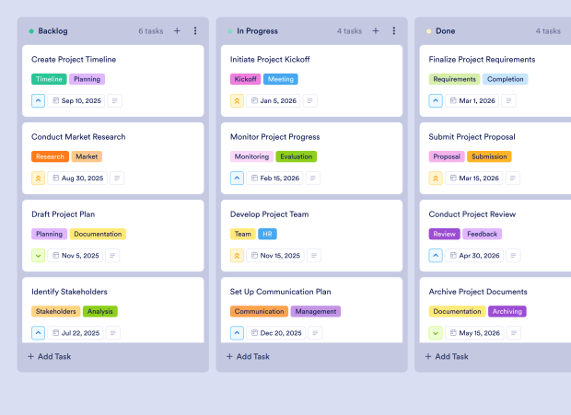Select the blue HR tag
571x415 pixels.
(267, 234)
